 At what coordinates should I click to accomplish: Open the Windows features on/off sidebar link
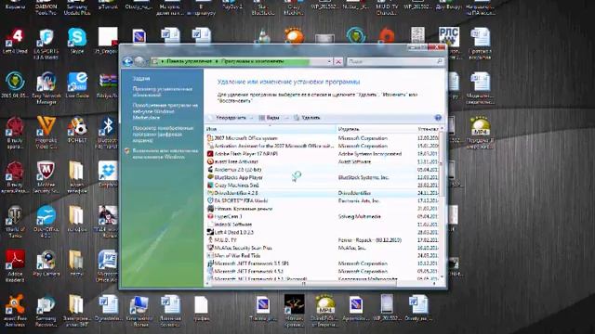coord(165,153)
